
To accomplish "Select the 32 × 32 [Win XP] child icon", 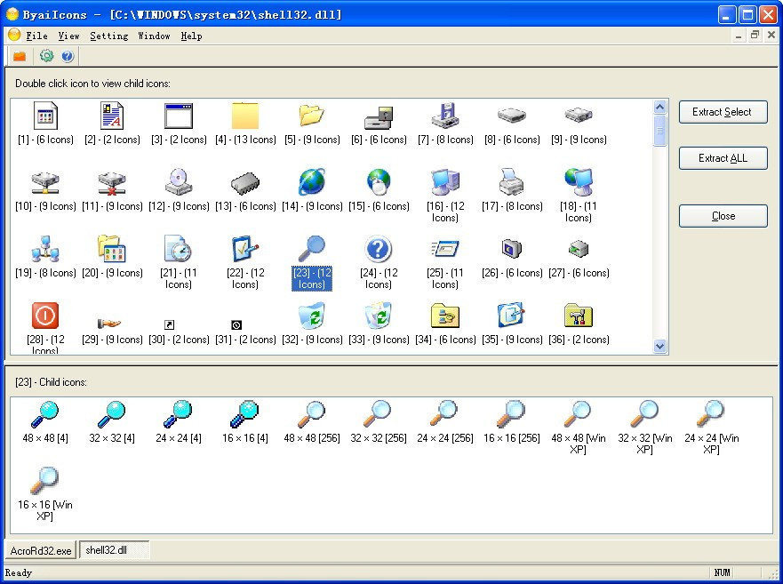I will pos(644,414).
